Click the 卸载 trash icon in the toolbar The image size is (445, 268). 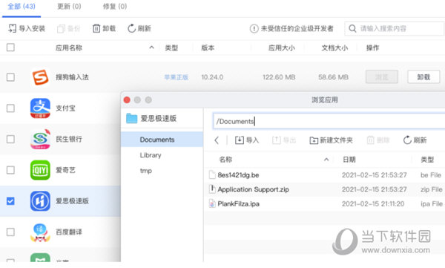pos(96,28)
